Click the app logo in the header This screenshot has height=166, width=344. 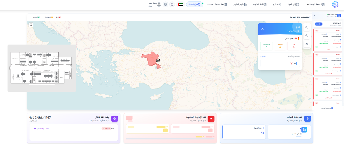coord(335,4)
